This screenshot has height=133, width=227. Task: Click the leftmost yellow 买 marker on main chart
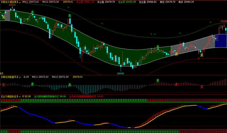pos(3,17)
